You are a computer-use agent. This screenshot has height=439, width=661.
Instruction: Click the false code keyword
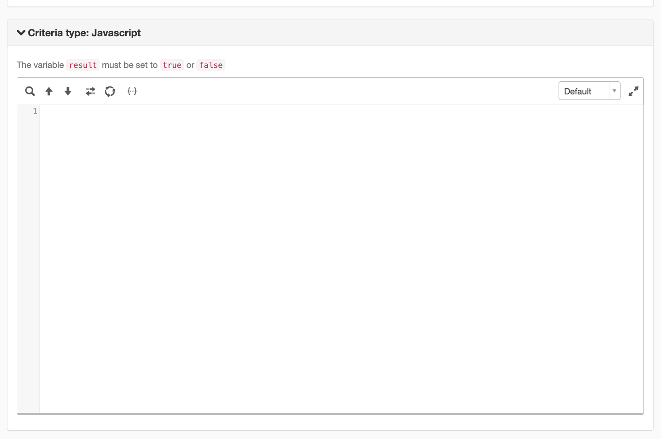(x=211, y=65)
